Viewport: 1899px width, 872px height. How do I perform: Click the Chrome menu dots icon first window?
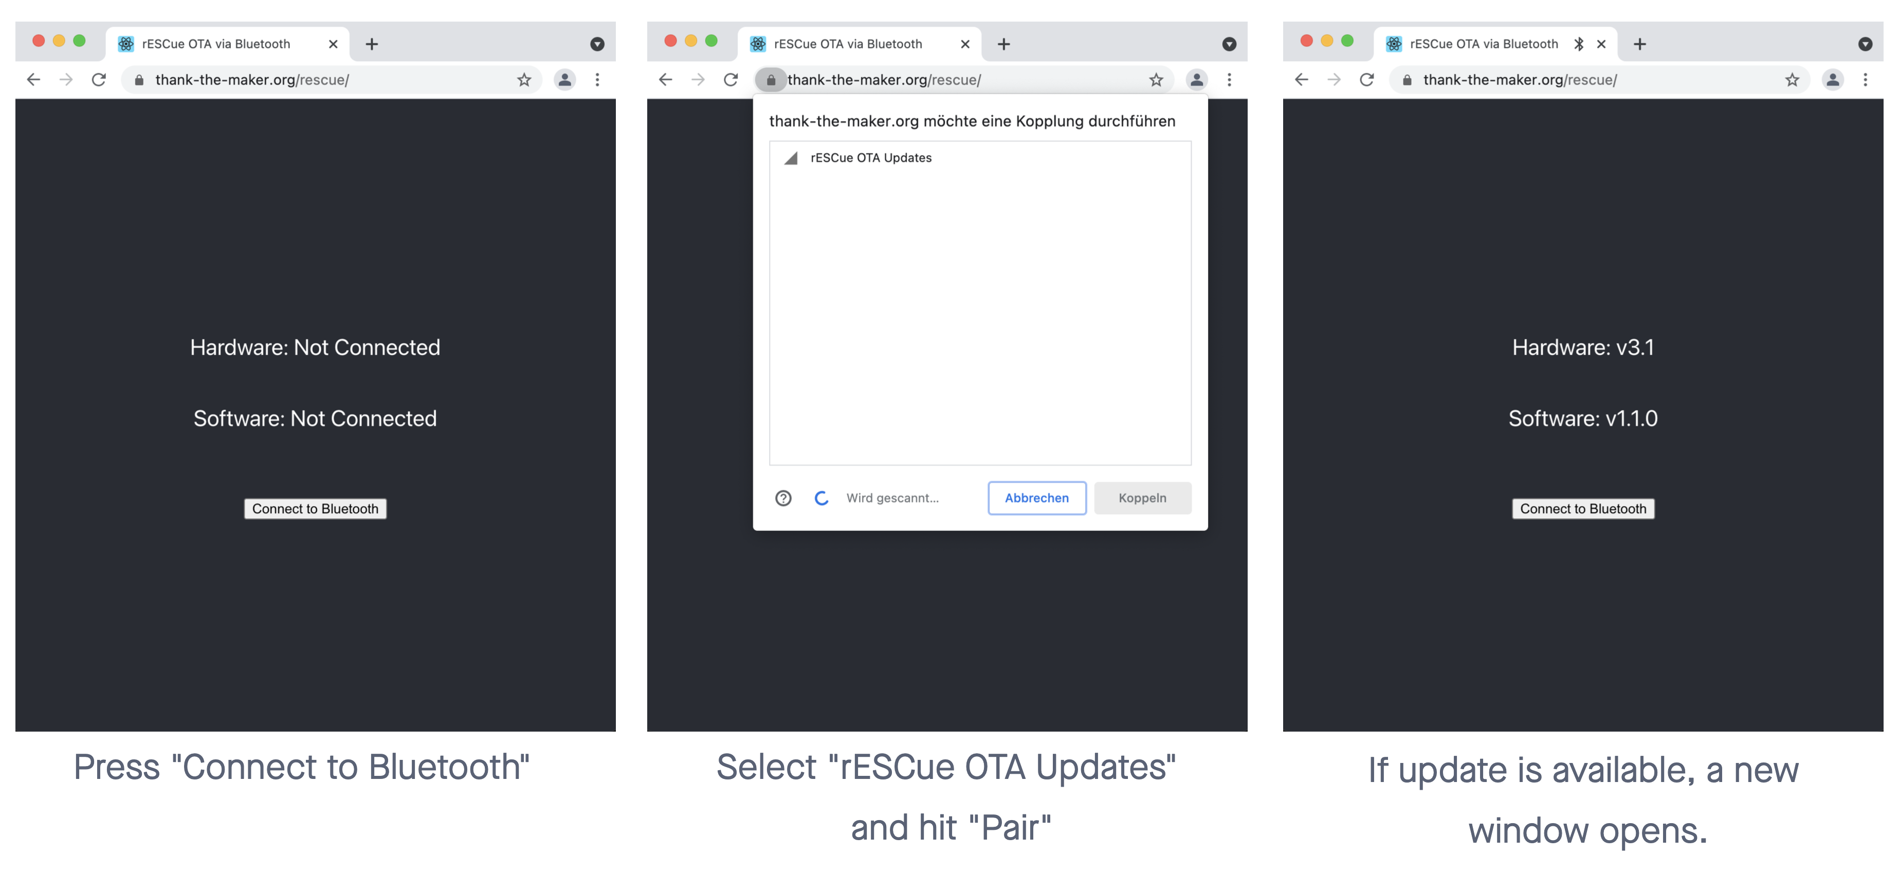[597, 79]
